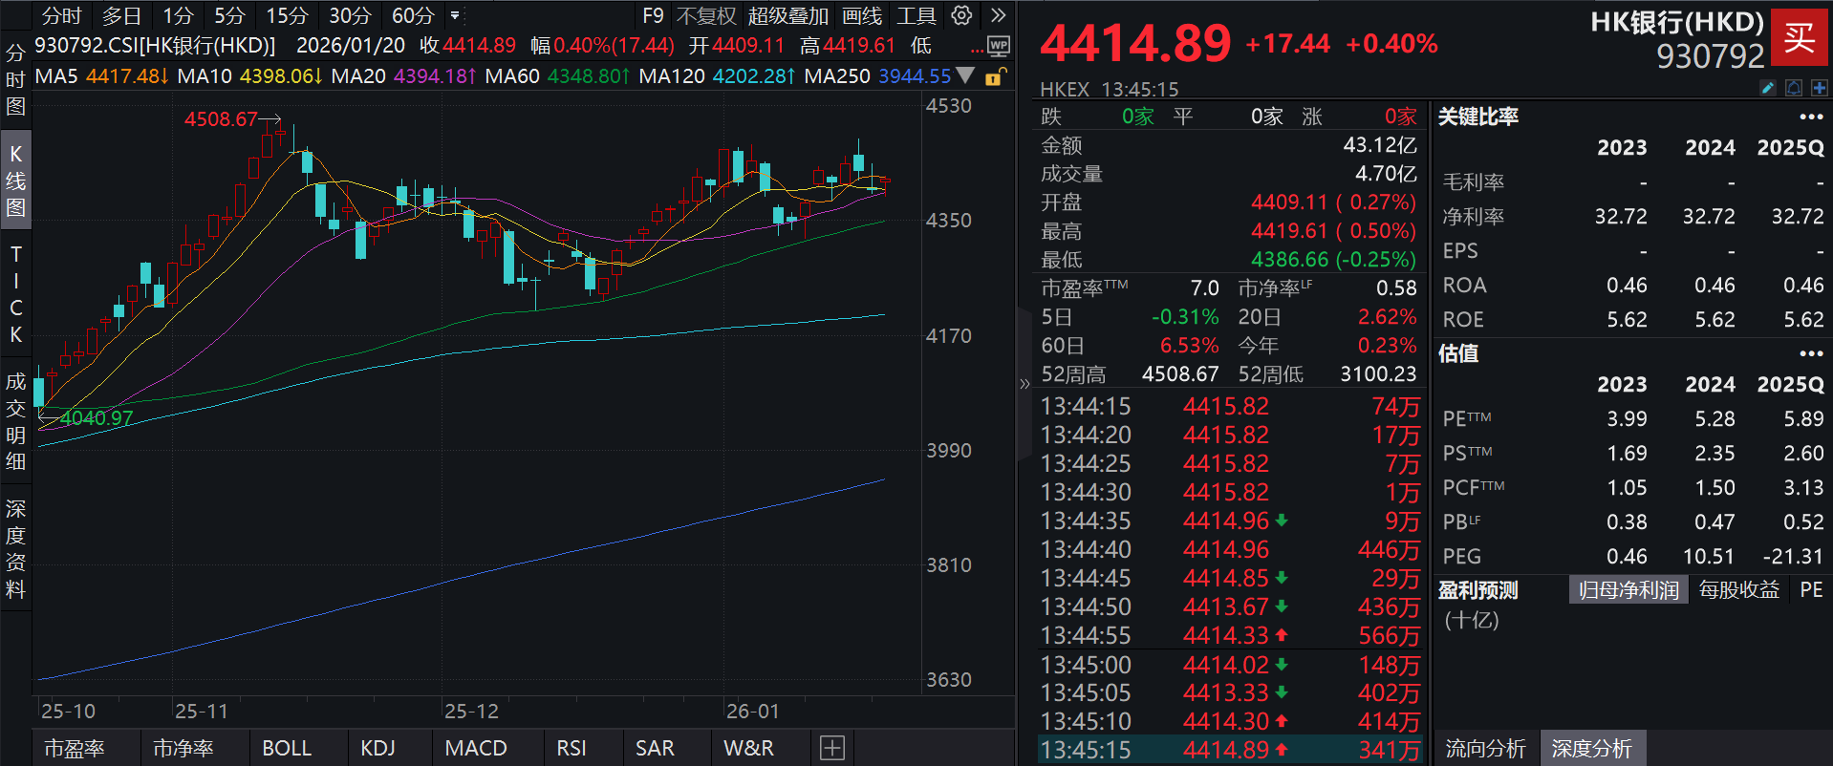Add new indicator with plus box icon

pyautogui.click(x=831, y=748)
